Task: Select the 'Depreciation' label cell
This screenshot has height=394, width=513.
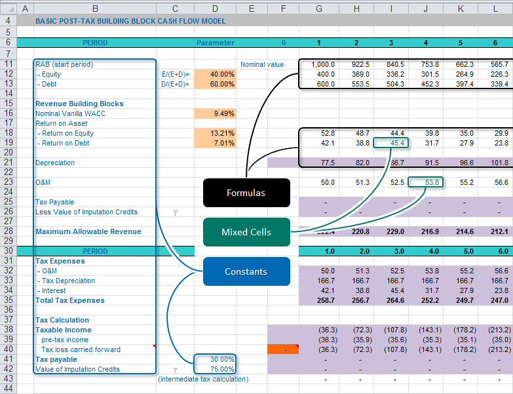Action: (95, 163)
